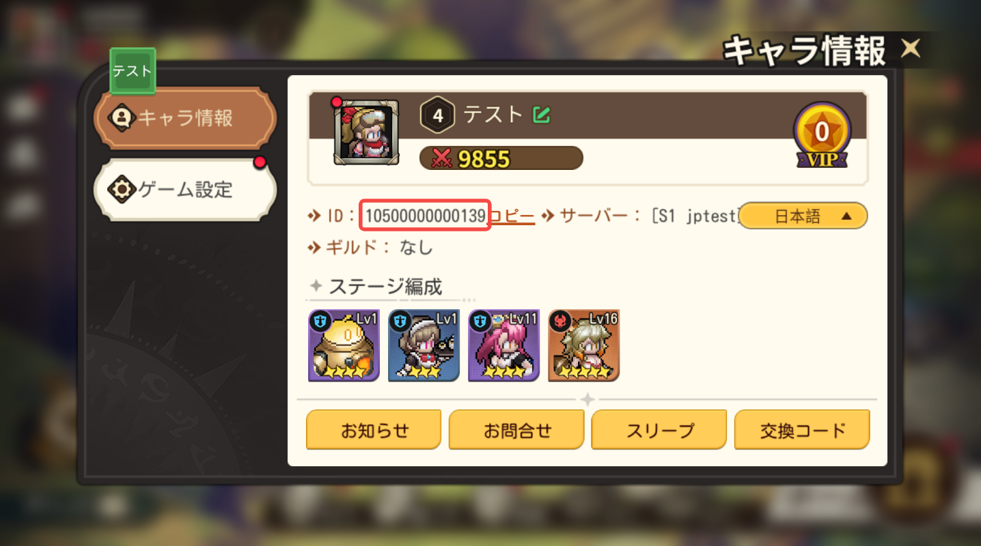Image resolution: width=981 pixels, height=546 pixels.
Task: Select the golden robot Lv1 hero
Action: [344, 345]
